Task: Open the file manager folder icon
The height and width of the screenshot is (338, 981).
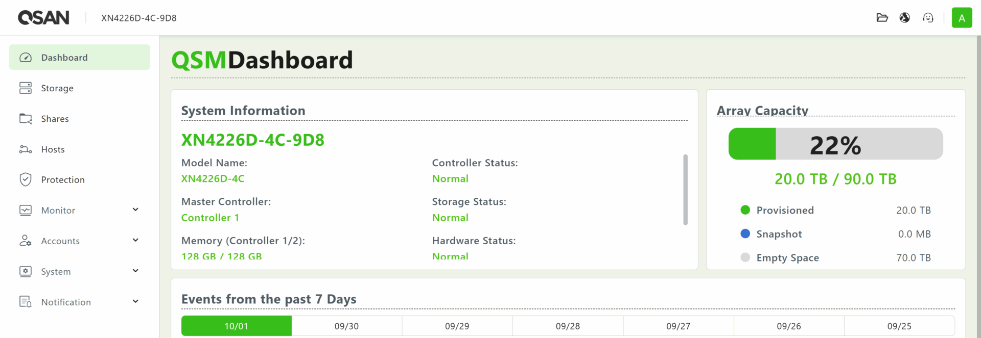Action: 882,18
